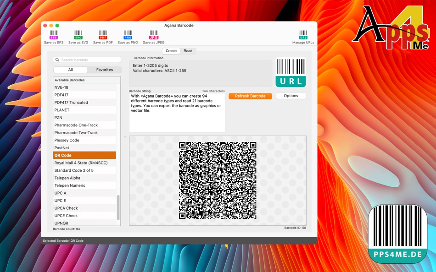Select PLANET barcode type
This screenshot has height=272, width=436.
[84, 110]
